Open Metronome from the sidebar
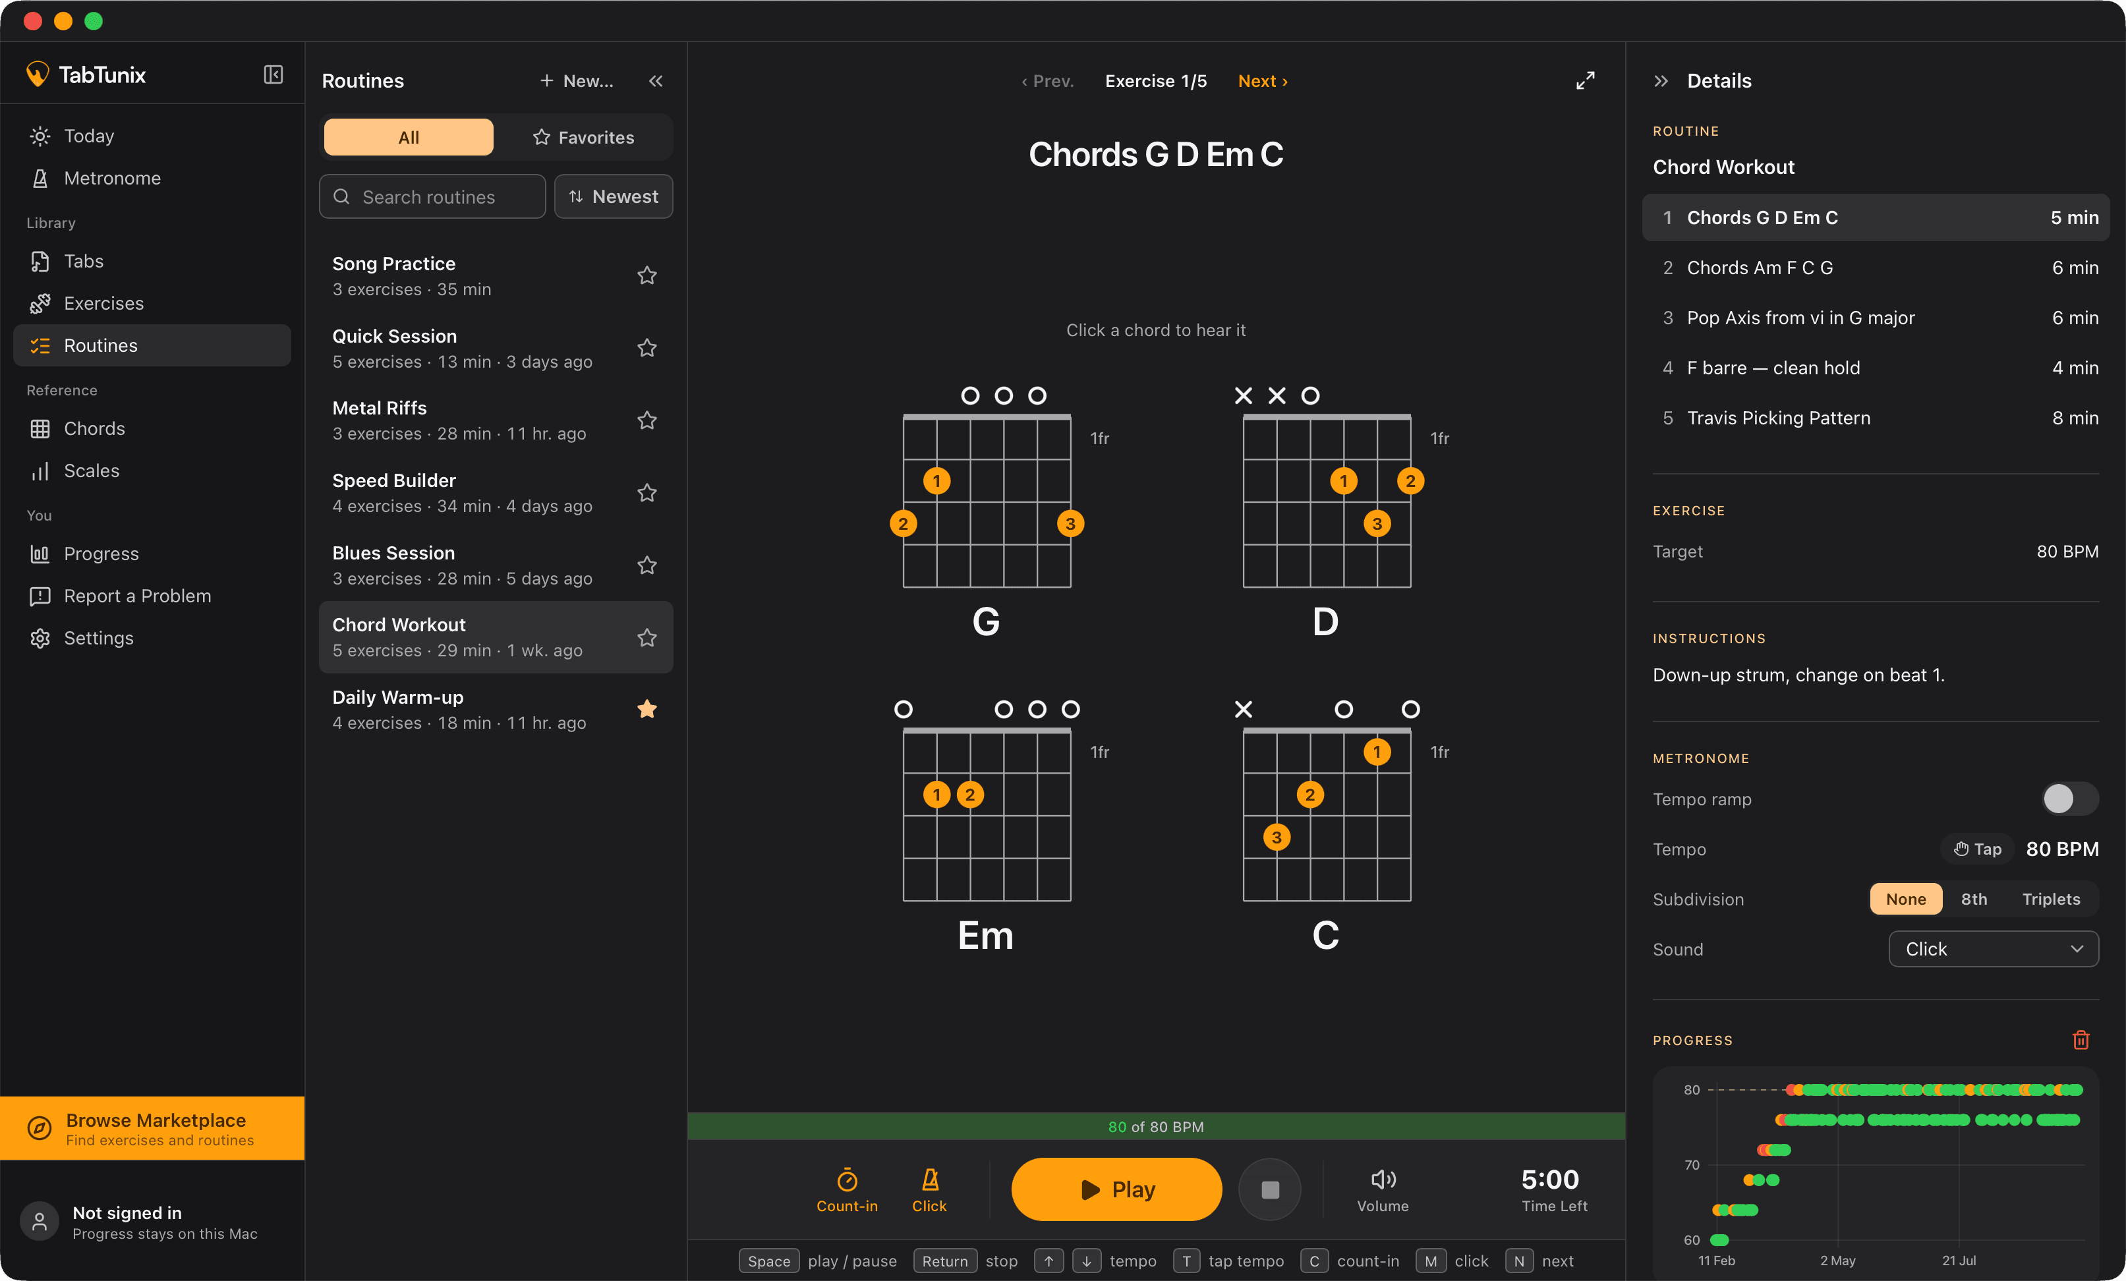The width and height of the screenshot is (2126, 1281). 152,179
